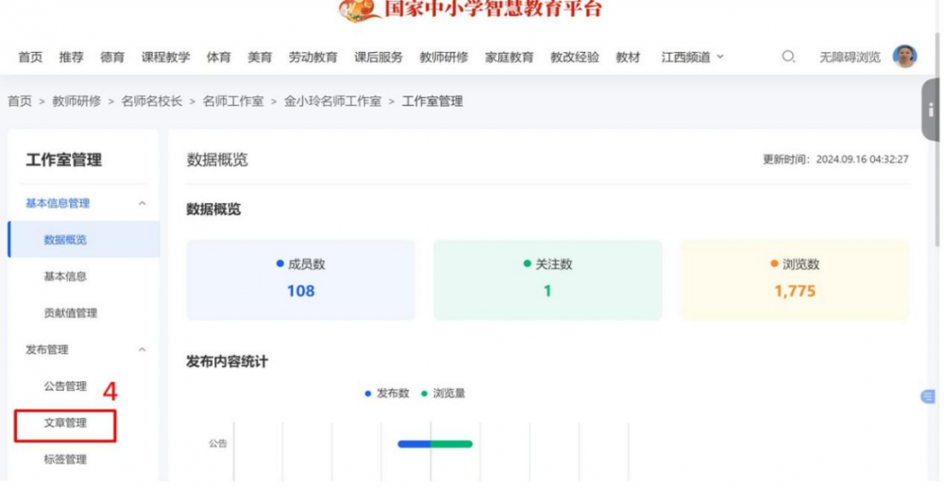944x488 pixels.
Task: Click the platform logo at top
Action: point(470,10)
